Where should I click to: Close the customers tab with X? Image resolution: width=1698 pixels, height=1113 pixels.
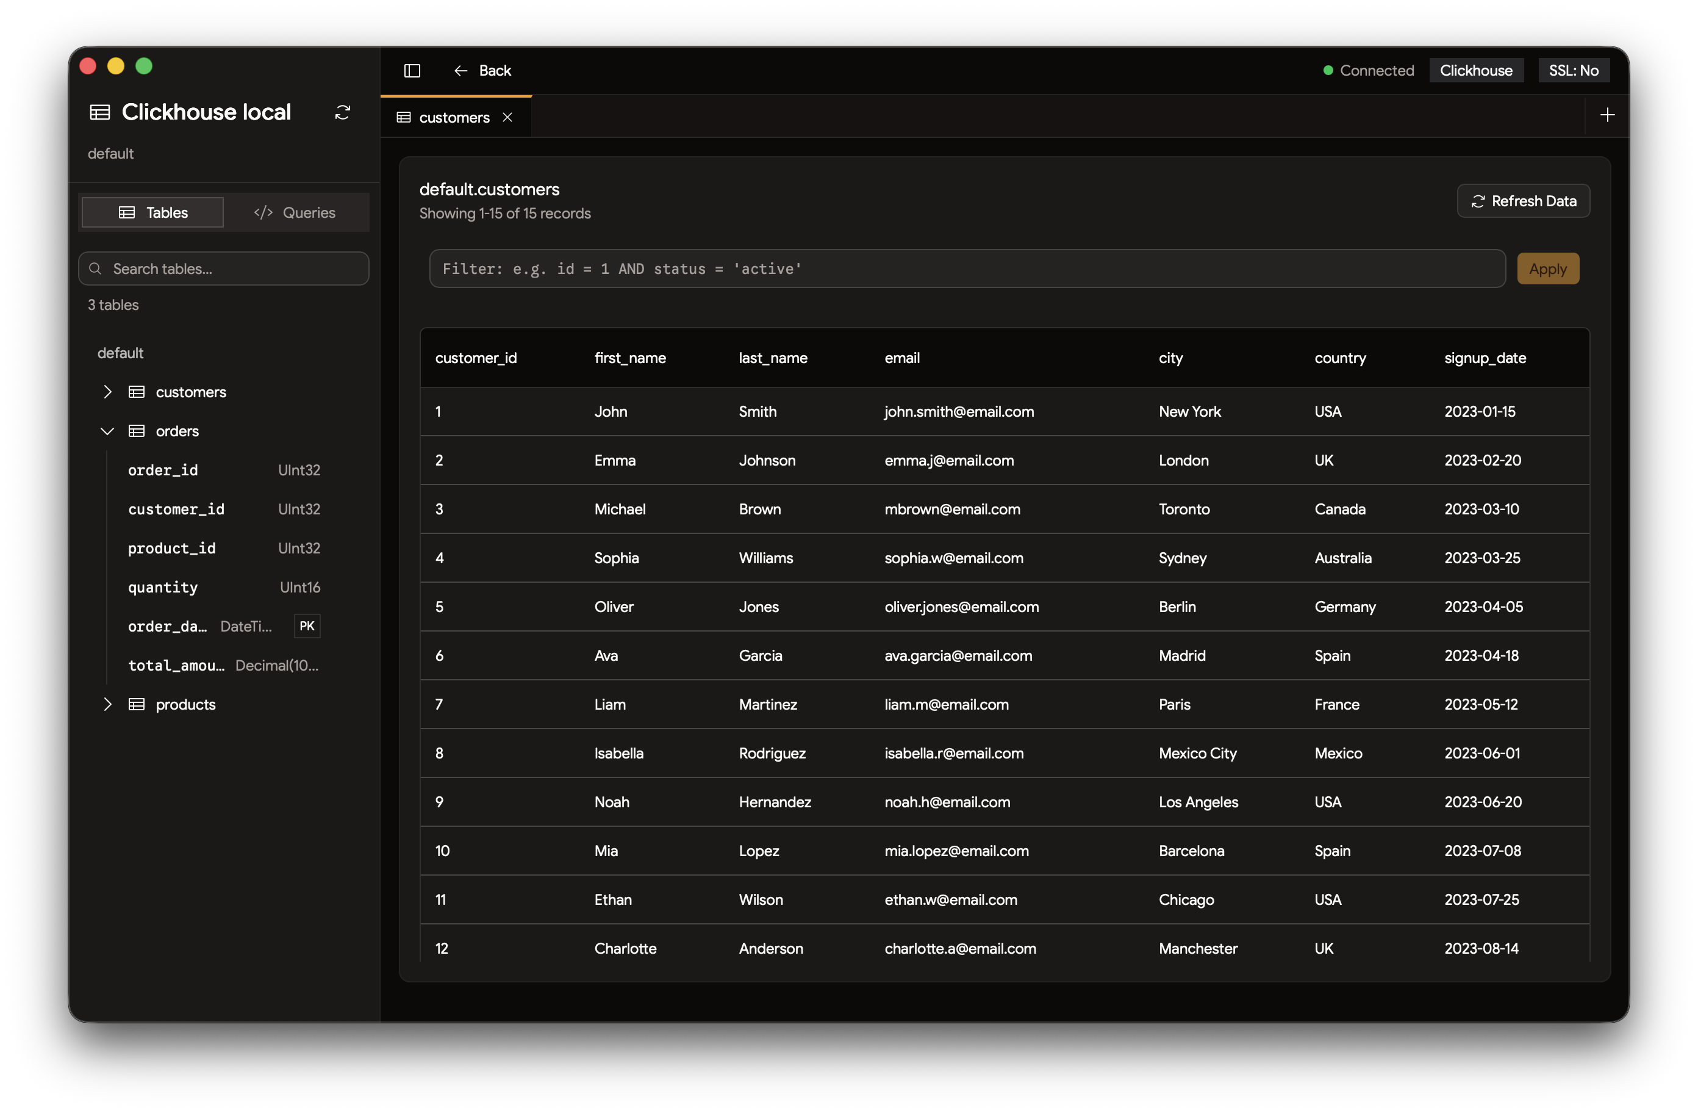507,118
